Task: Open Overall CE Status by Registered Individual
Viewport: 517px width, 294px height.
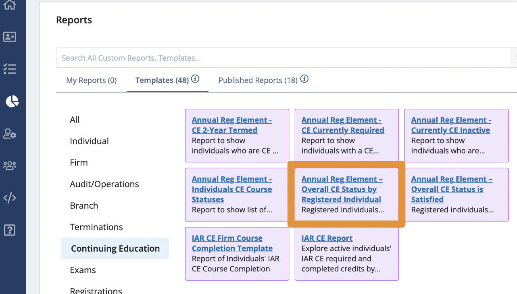Action: click(342, 189)
